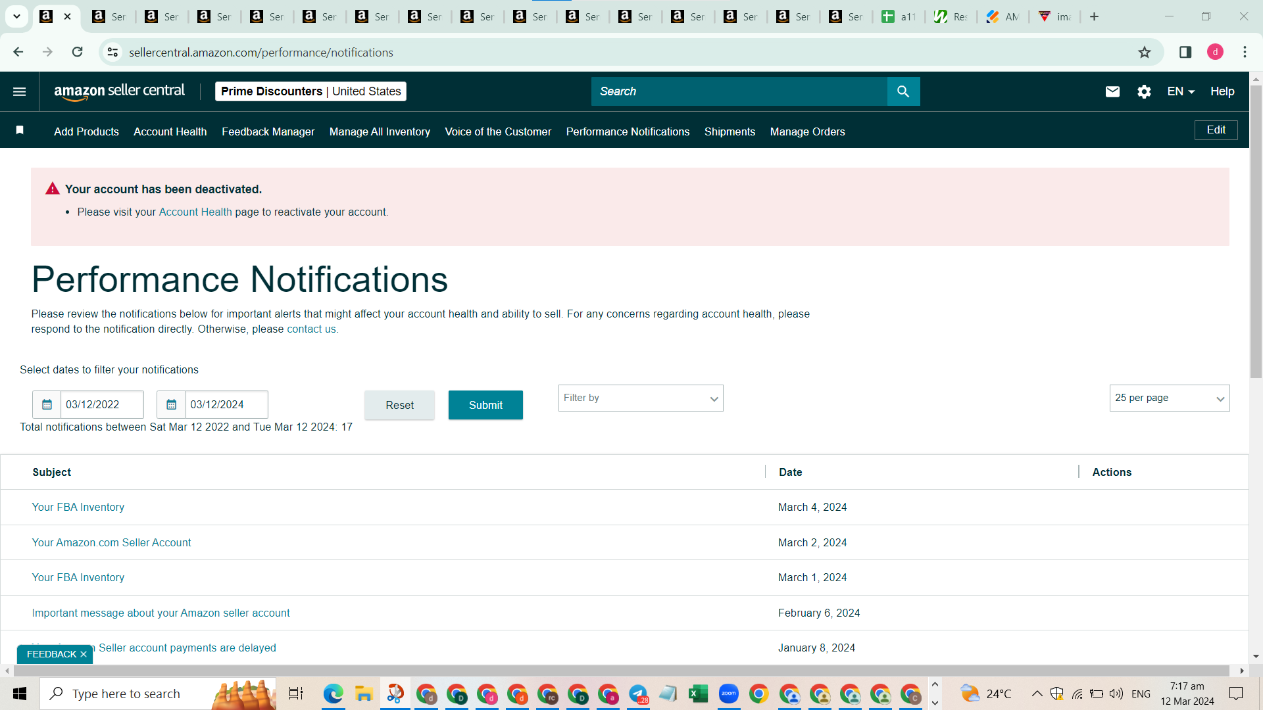This screenshot has height=710, width=1263.
Task: Switch to the a11 browser tab
Action: click(x=899, y=16)
